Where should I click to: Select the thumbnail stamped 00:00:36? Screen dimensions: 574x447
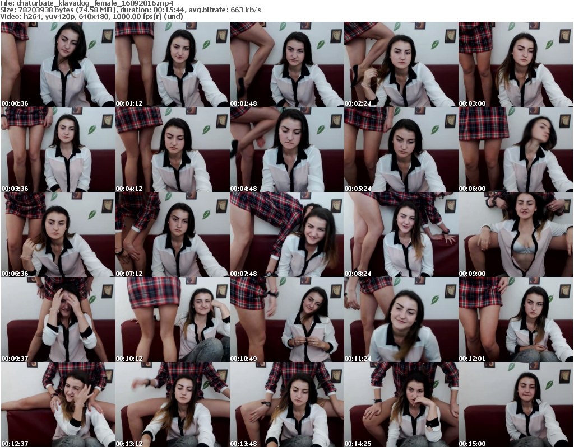tap(58, 64)
